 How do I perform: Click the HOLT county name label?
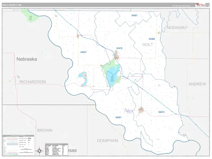(x=148, y=45)
